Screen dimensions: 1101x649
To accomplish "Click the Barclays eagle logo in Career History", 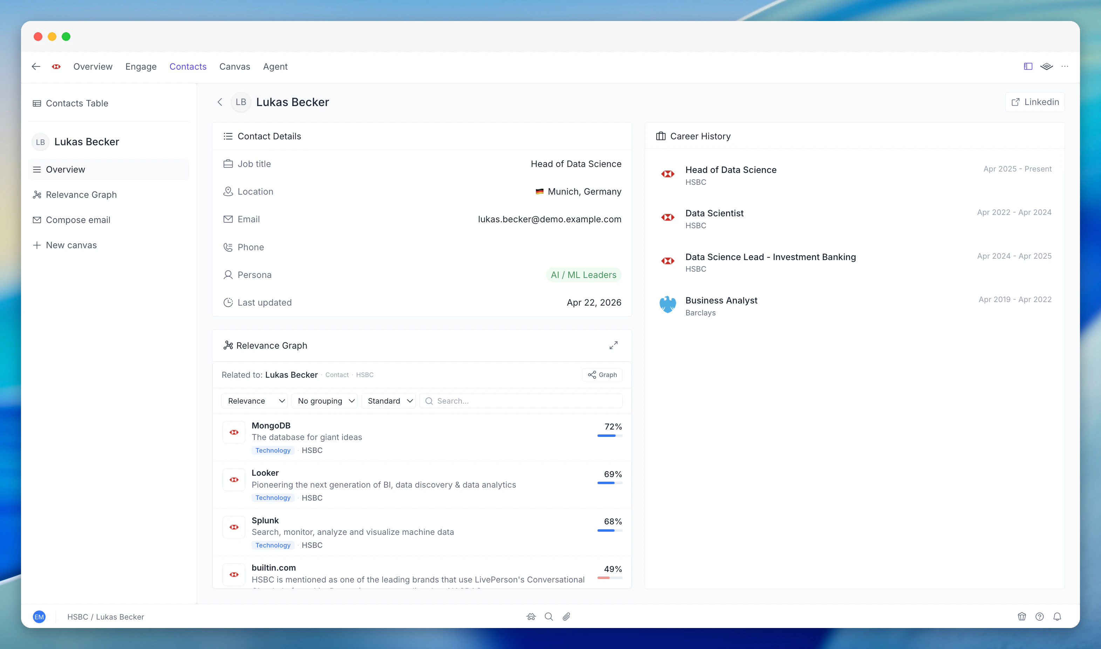I will coord(668,305).
